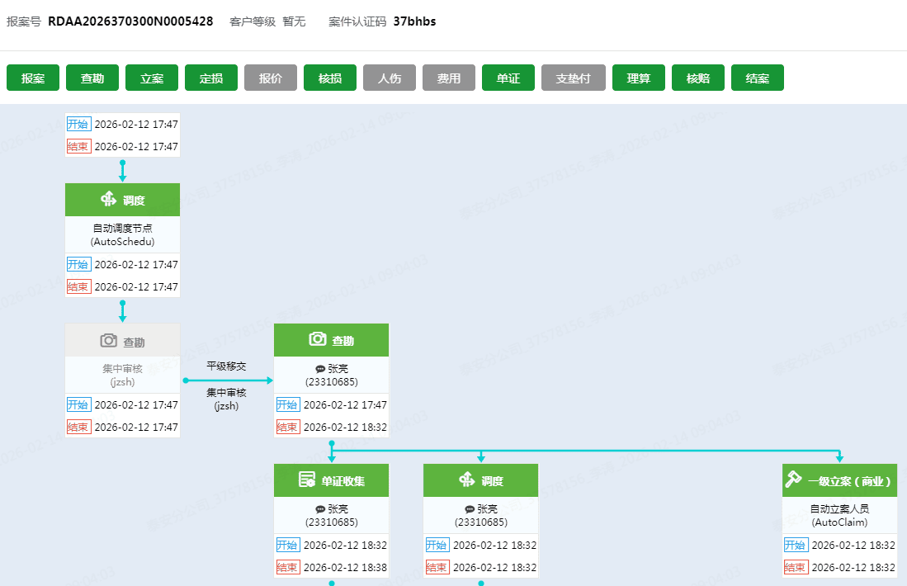Click the signpost icon in top 调度 node
This screenshot has height=586, width=907.
click(x=108, y=199)
